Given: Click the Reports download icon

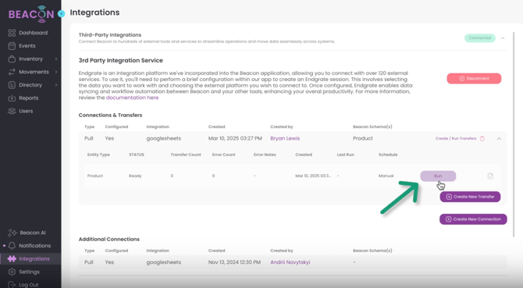Looking at the screenshot, I should [x=12, y=98].
